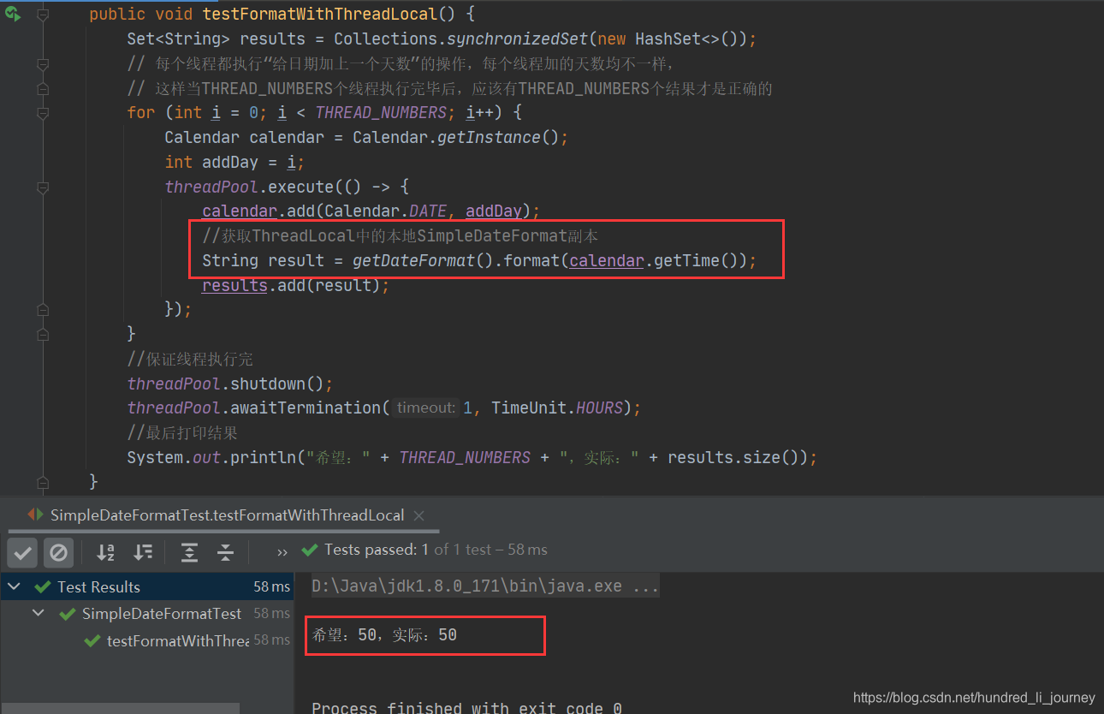The image size is (1104, 714).
Task: Click the '58 ms' duration on the SimpleDateFormatTest row
Action: (272, 613)
